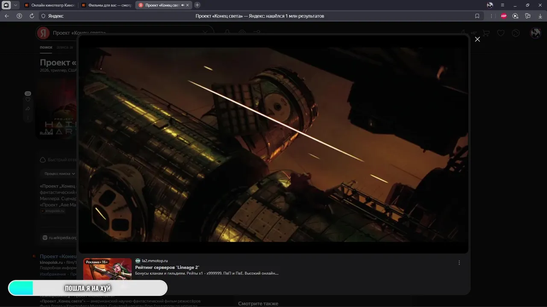Viewport: 547px width, 307px height.
Task: Open the ru.wikipedia.org source chip
Action: (x=59, y=237)
